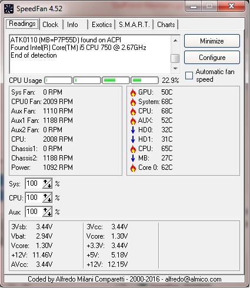Click the log scrollbar thumb
Image resolution: width=250 pixels, height=288 pixels.
175,58
